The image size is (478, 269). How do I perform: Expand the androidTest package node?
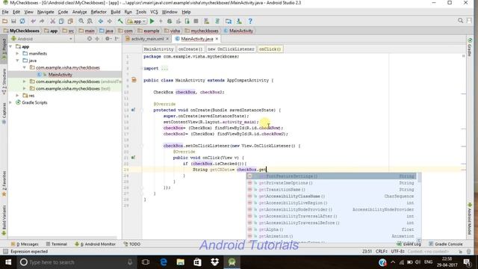coord(25,81)
